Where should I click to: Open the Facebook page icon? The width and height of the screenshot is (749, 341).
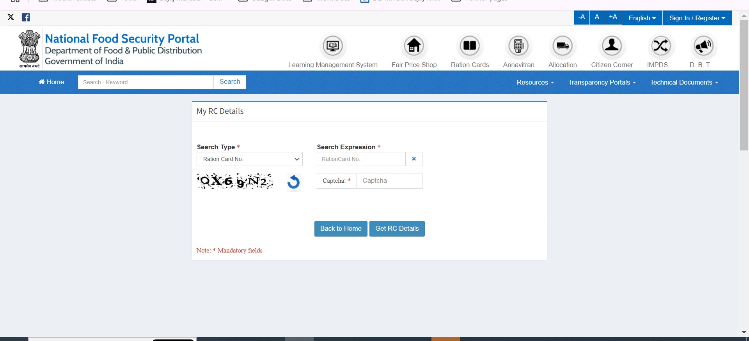(x=26, y=17)
